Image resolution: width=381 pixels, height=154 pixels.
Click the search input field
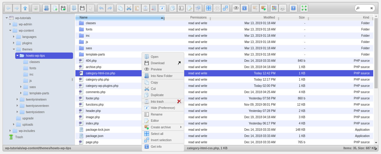coord(365,8)
